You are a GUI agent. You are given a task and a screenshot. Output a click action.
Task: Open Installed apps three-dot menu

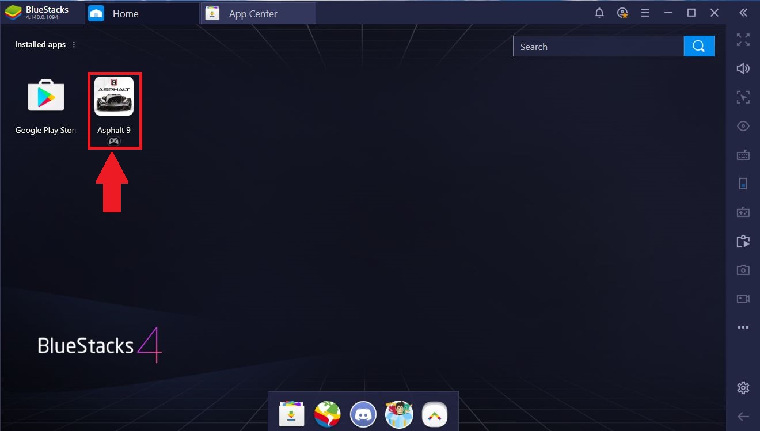tap(74, 45)
